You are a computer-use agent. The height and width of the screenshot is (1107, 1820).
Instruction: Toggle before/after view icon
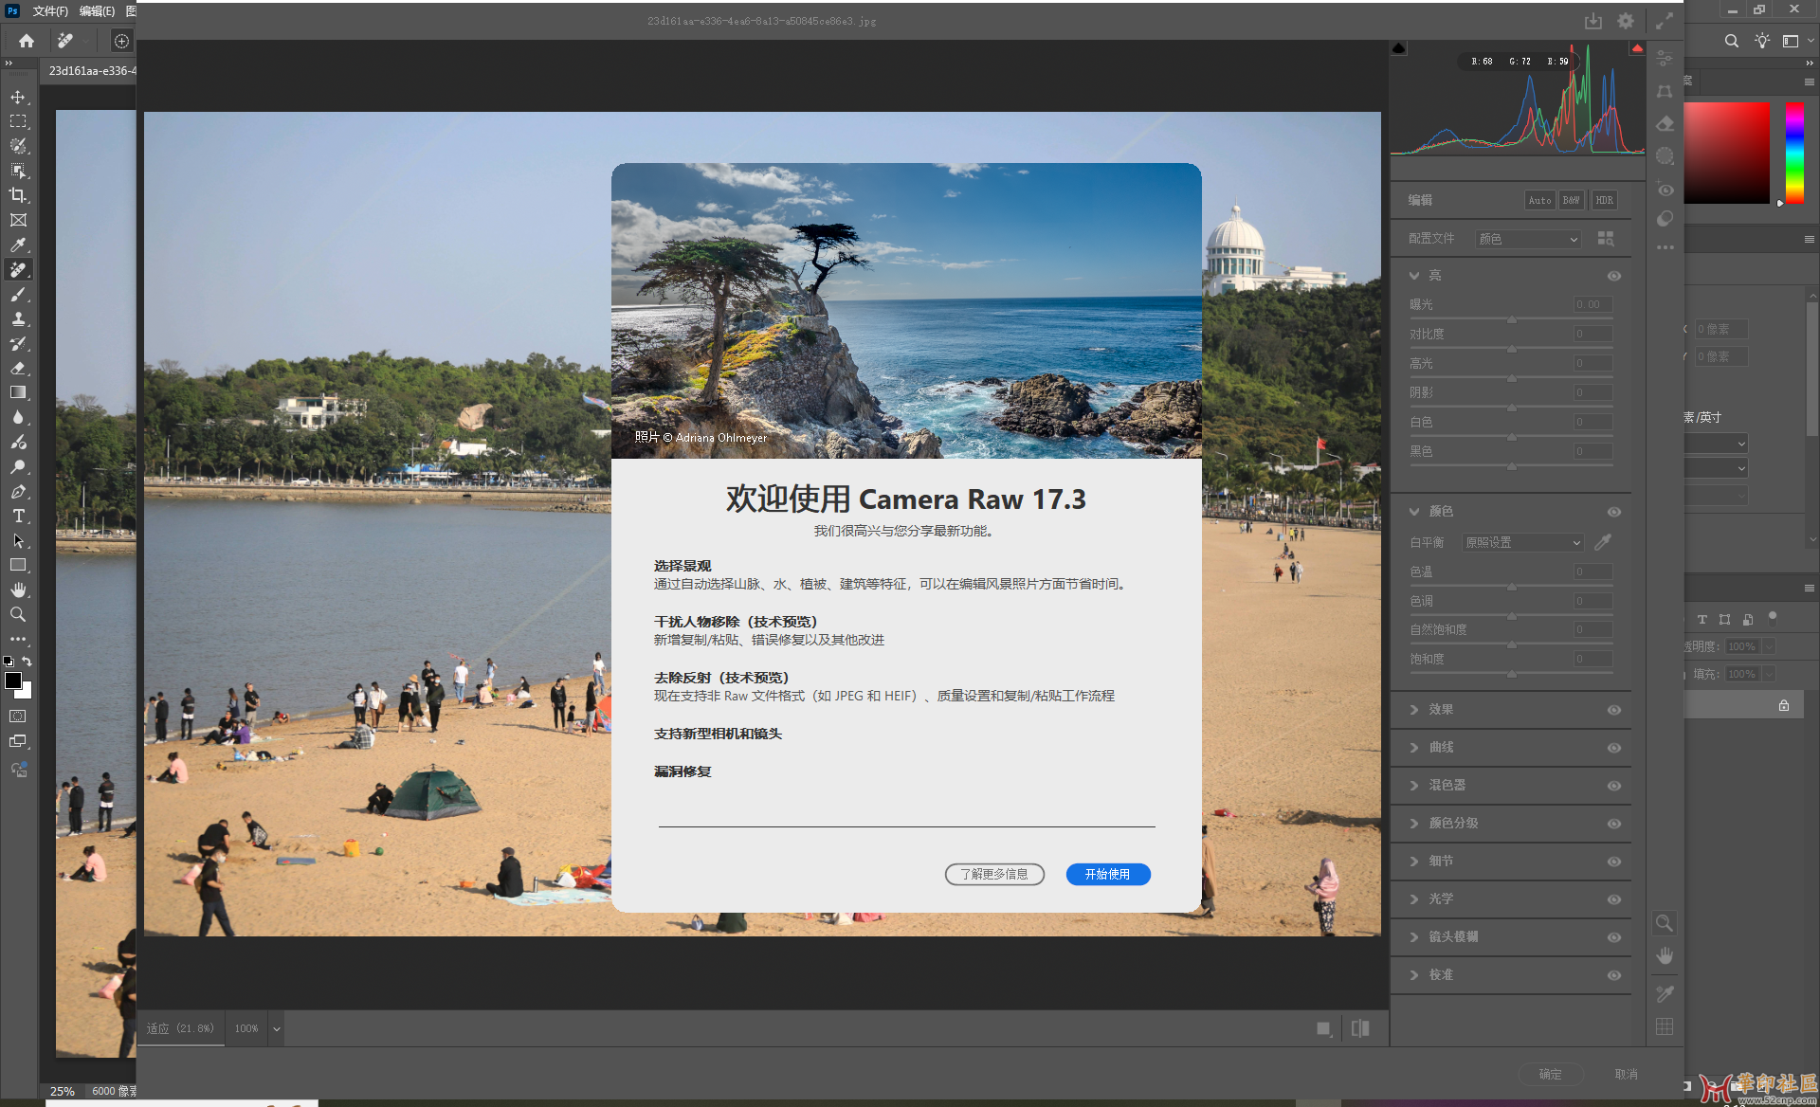click(1360, 1028)
